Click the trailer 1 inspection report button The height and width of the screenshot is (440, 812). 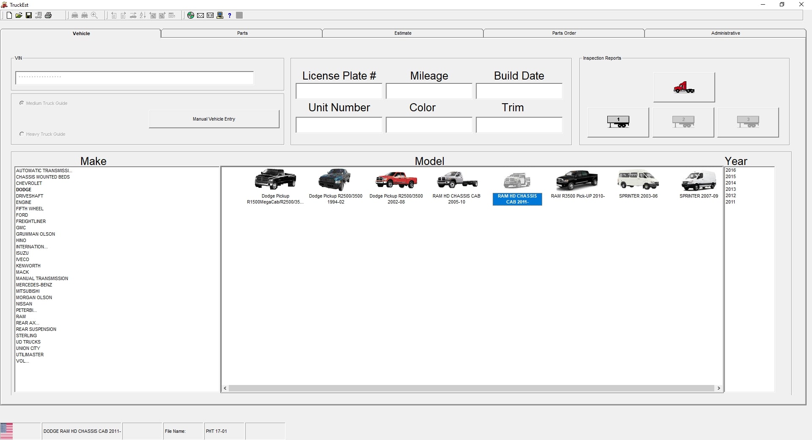pyautogui.click(x=618, y=122)
